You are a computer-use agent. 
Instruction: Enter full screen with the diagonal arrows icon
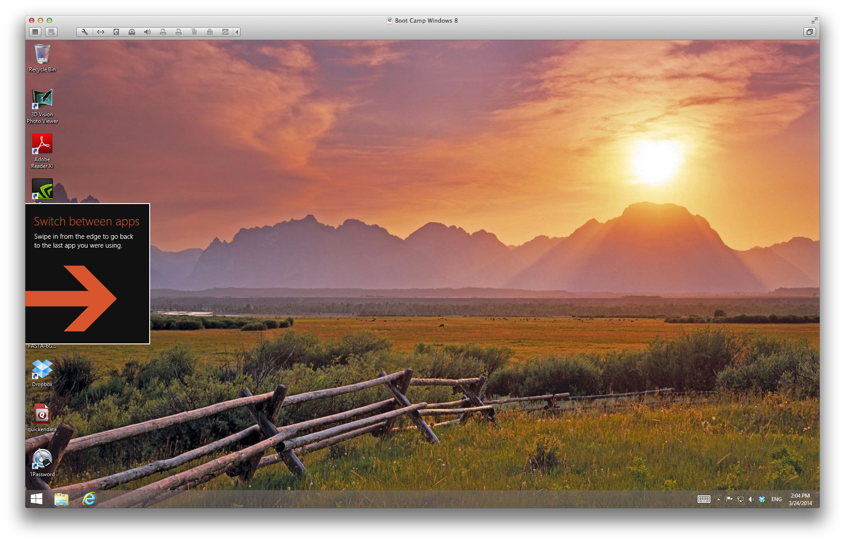coord(814,20)
